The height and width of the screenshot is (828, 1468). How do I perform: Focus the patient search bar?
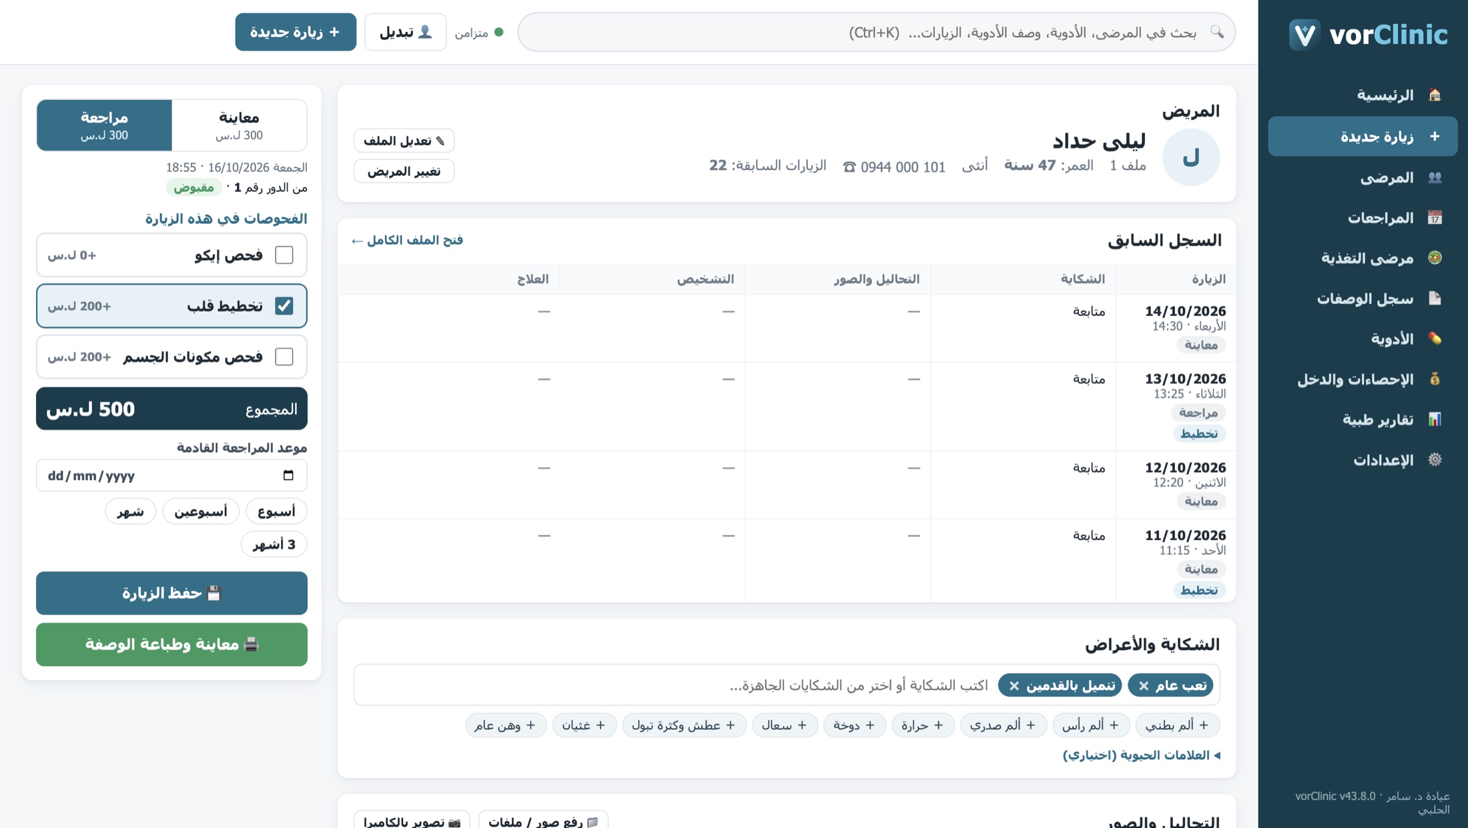(x=876, y=32)
